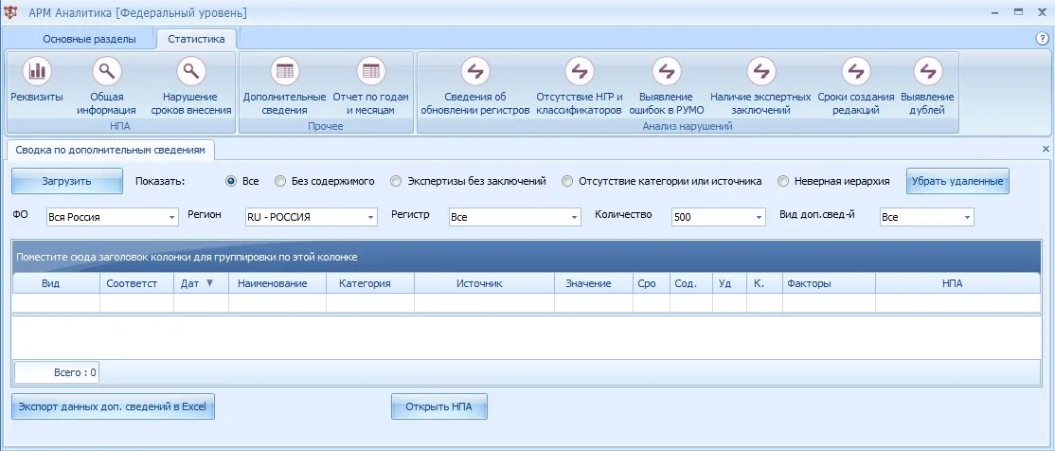Image resolution: width=1055 pixels, height=451 pixels.
Task: Open Нарушение сроков внесения search icon
Action: tap(191, 70)
